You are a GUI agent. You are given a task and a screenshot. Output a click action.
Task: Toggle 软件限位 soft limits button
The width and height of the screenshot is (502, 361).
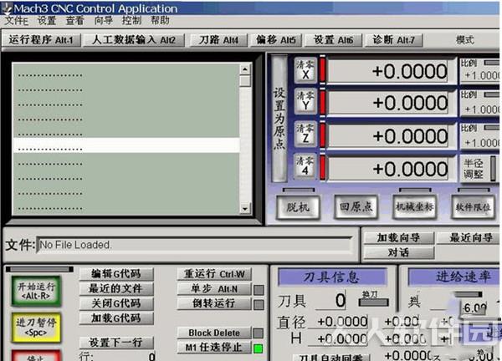(473, 207)
